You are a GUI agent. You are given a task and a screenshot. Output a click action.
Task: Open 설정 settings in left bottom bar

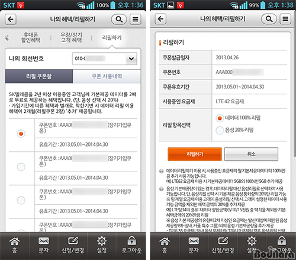[102, 245]
